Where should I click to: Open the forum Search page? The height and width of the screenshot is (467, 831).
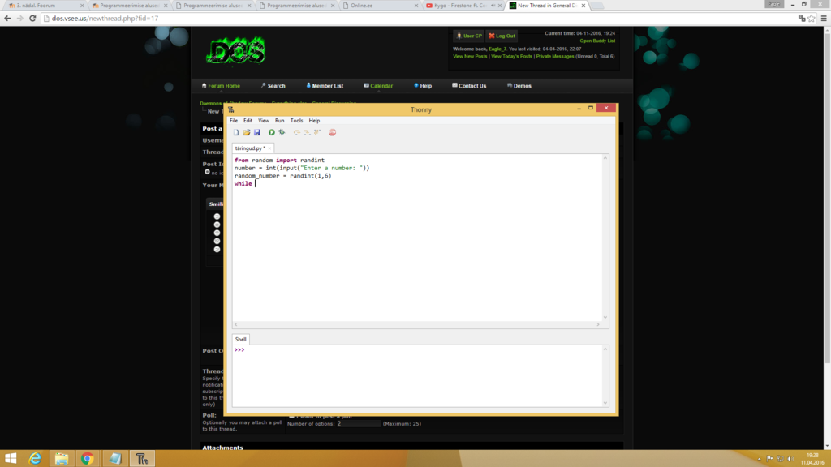[273, 86]
